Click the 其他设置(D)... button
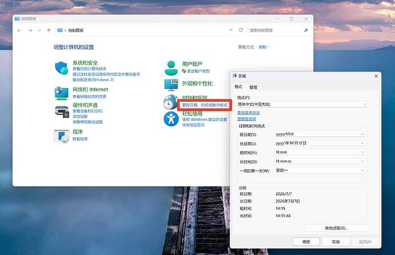This screenshot has height=255, width=395. (x=336, y=228)
